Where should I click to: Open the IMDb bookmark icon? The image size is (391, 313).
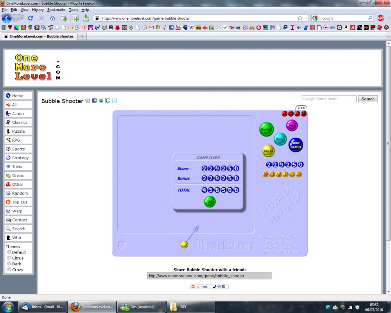point(198,27)
